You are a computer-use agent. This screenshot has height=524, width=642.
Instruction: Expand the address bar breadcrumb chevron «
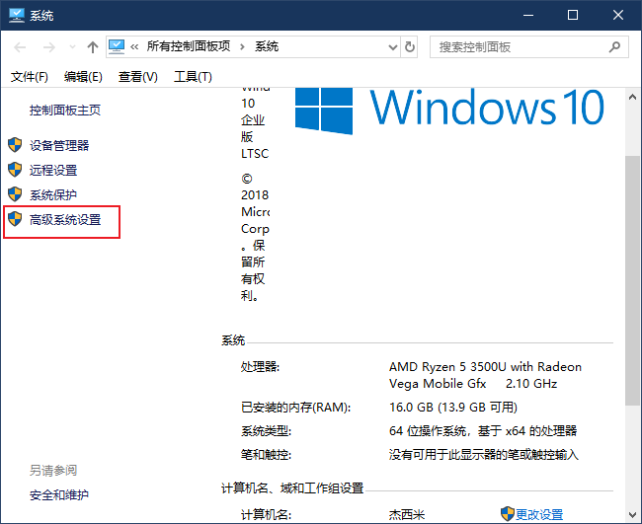(x=134, y=47)
